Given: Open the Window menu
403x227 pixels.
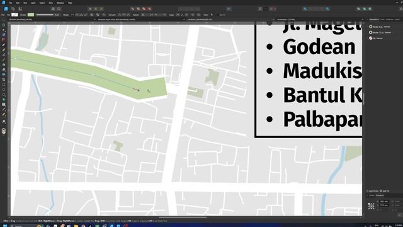Looking at the screenshot, I should coord(60,3).
